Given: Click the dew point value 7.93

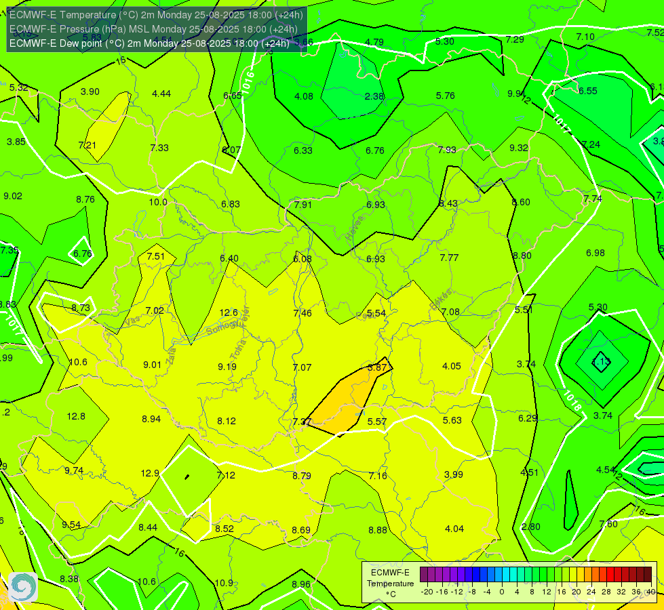Looking at the screenshot, I should tap(447, 150).
